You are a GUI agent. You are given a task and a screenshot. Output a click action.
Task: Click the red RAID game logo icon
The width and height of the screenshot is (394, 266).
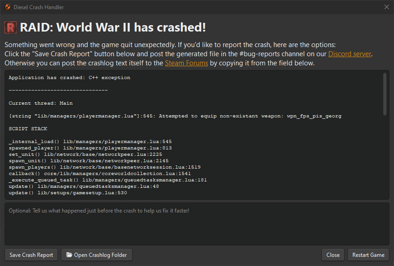[x=11, y=27]
